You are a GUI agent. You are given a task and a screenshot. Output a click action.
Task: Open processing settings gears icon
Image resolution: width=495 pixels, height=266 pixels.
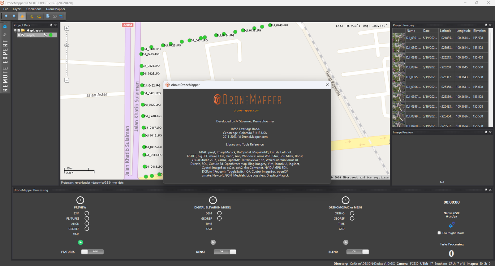pyautogui.click(x=452, y=225)
